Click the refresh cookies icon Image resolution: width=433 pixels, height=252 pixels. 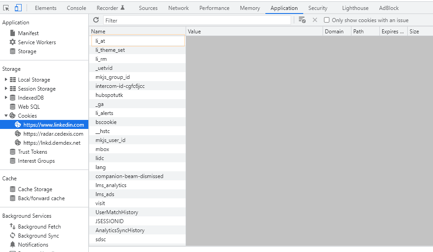pos(96,20)
